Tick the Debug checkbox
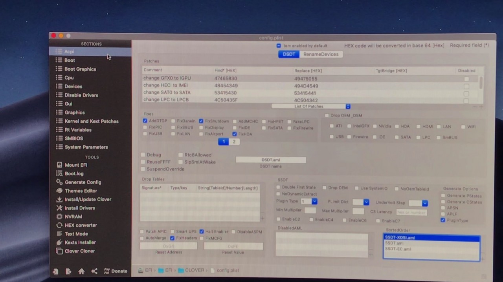503x282 pixels. click(x=143, y=155)
